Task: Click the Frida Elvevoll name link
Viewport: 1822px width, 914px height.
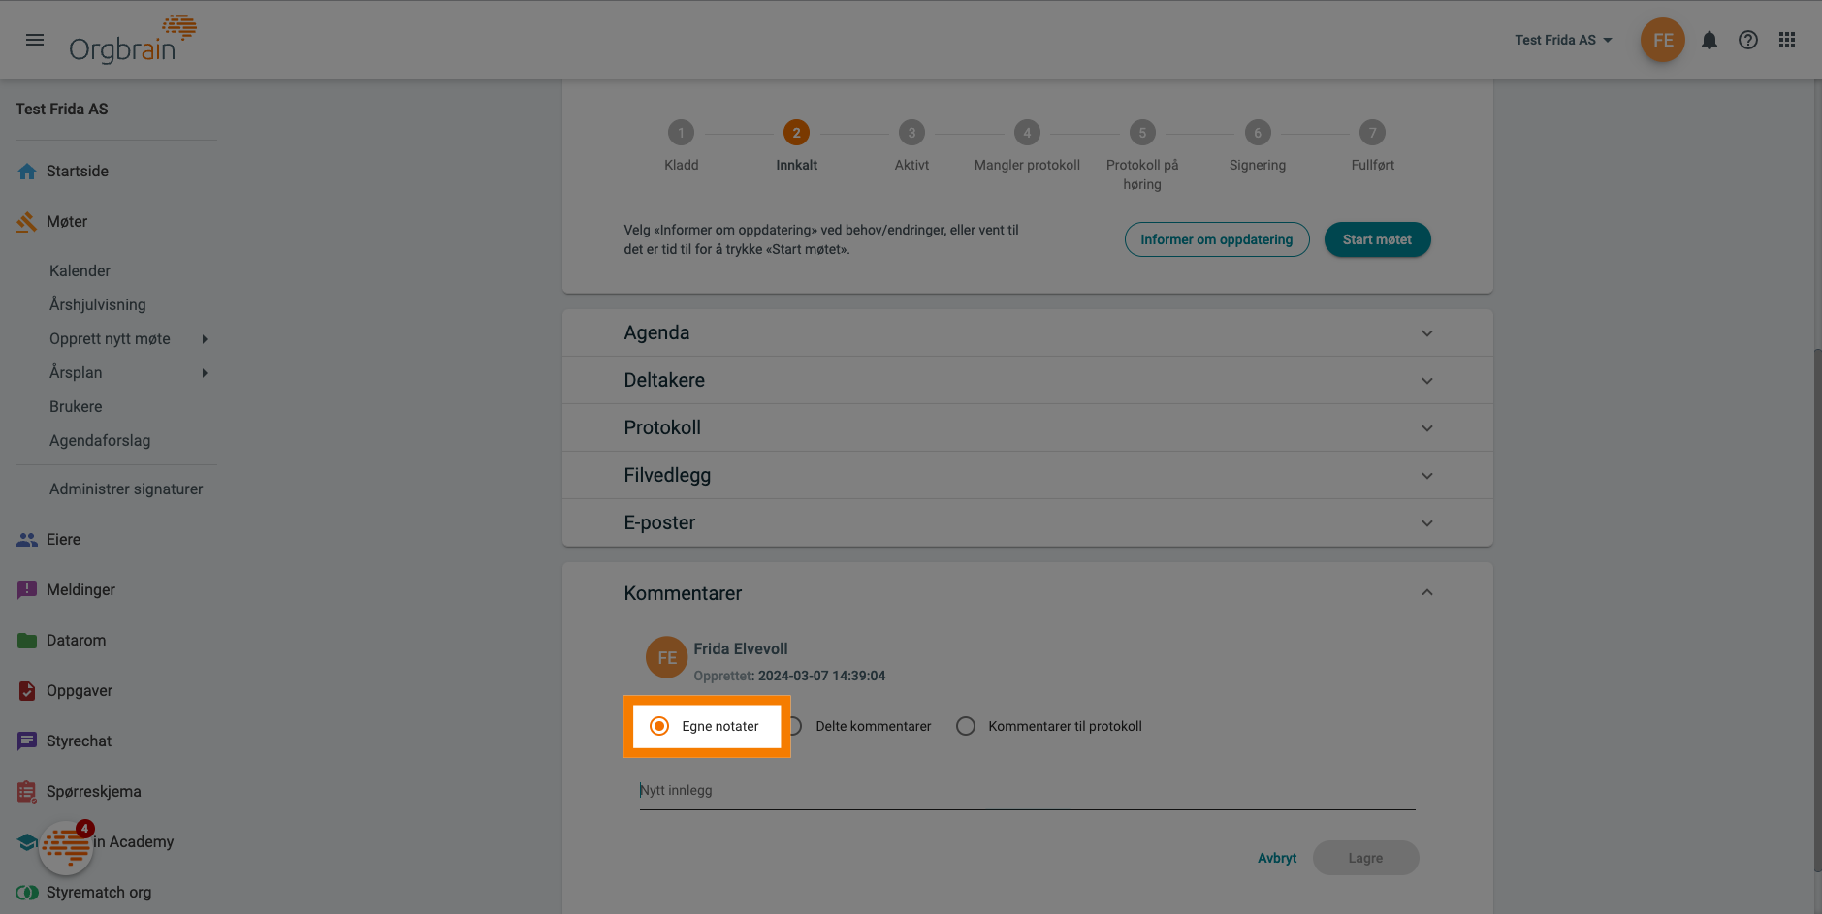Action: point(741,649)
